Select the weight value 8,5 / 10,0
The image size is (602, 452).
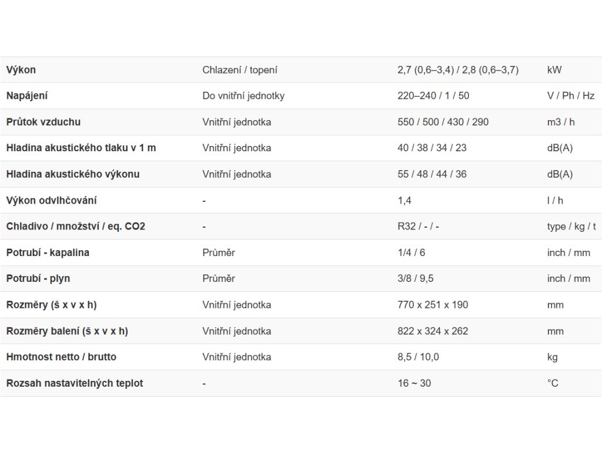418,357
